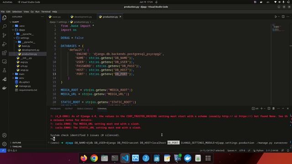Open remote window indicator in status bar
This screenshot has height=164, width=292.
click(3, 150)
